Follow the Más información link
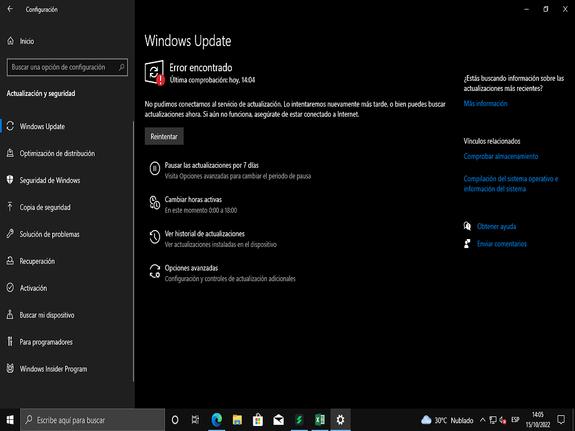The height and width of the screenshot is (431, 575). (x=485, y=104)
